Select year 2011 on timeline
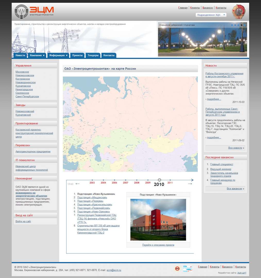The width and height of the screenshot is (261, 278). (170, 183)
